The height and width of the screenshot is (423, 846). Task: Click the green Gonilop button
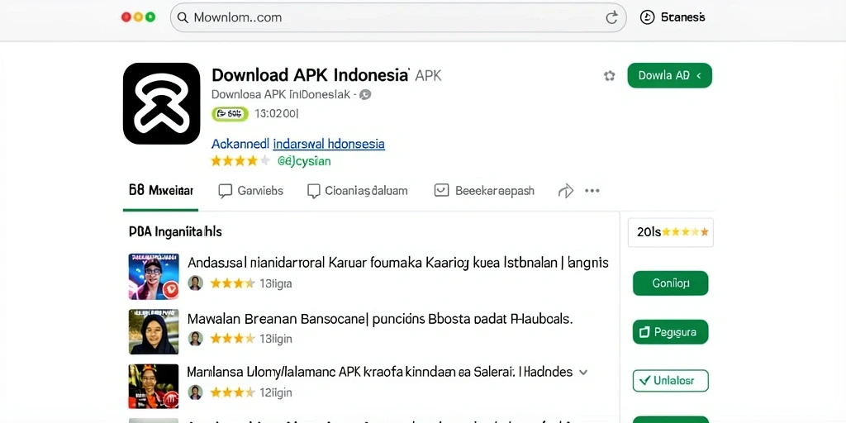(670, 283)
